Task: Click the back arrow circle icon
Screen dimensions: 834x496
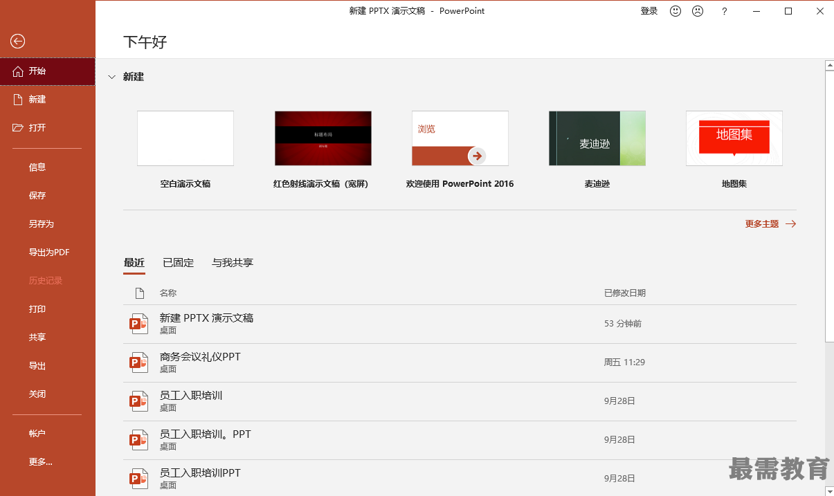Action: coord(18,42)
